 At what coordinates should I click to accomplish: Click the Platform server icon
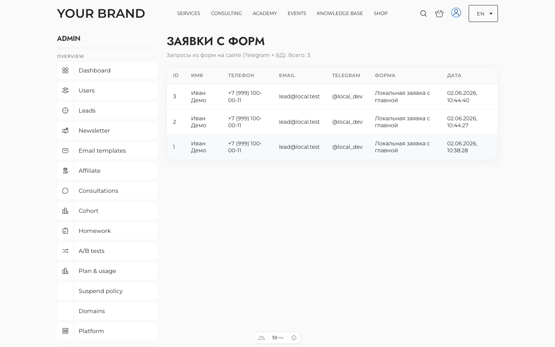[x=65, y=331]
